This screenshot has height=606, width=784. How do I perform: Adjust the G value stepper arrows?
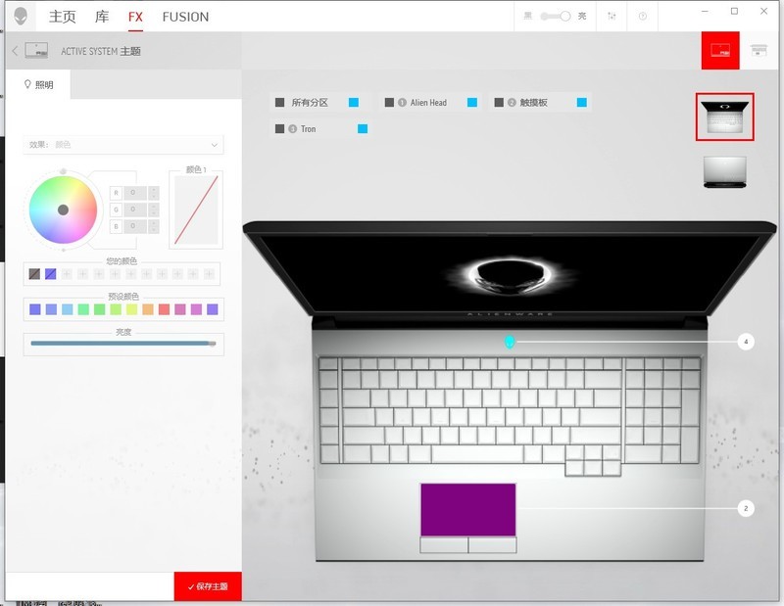click(x=154, y=210)
